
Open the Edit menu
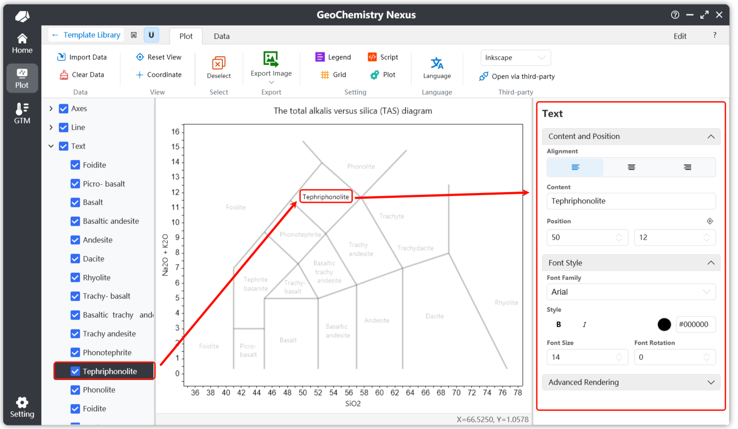pyautogui.click(x=680, y=36)
